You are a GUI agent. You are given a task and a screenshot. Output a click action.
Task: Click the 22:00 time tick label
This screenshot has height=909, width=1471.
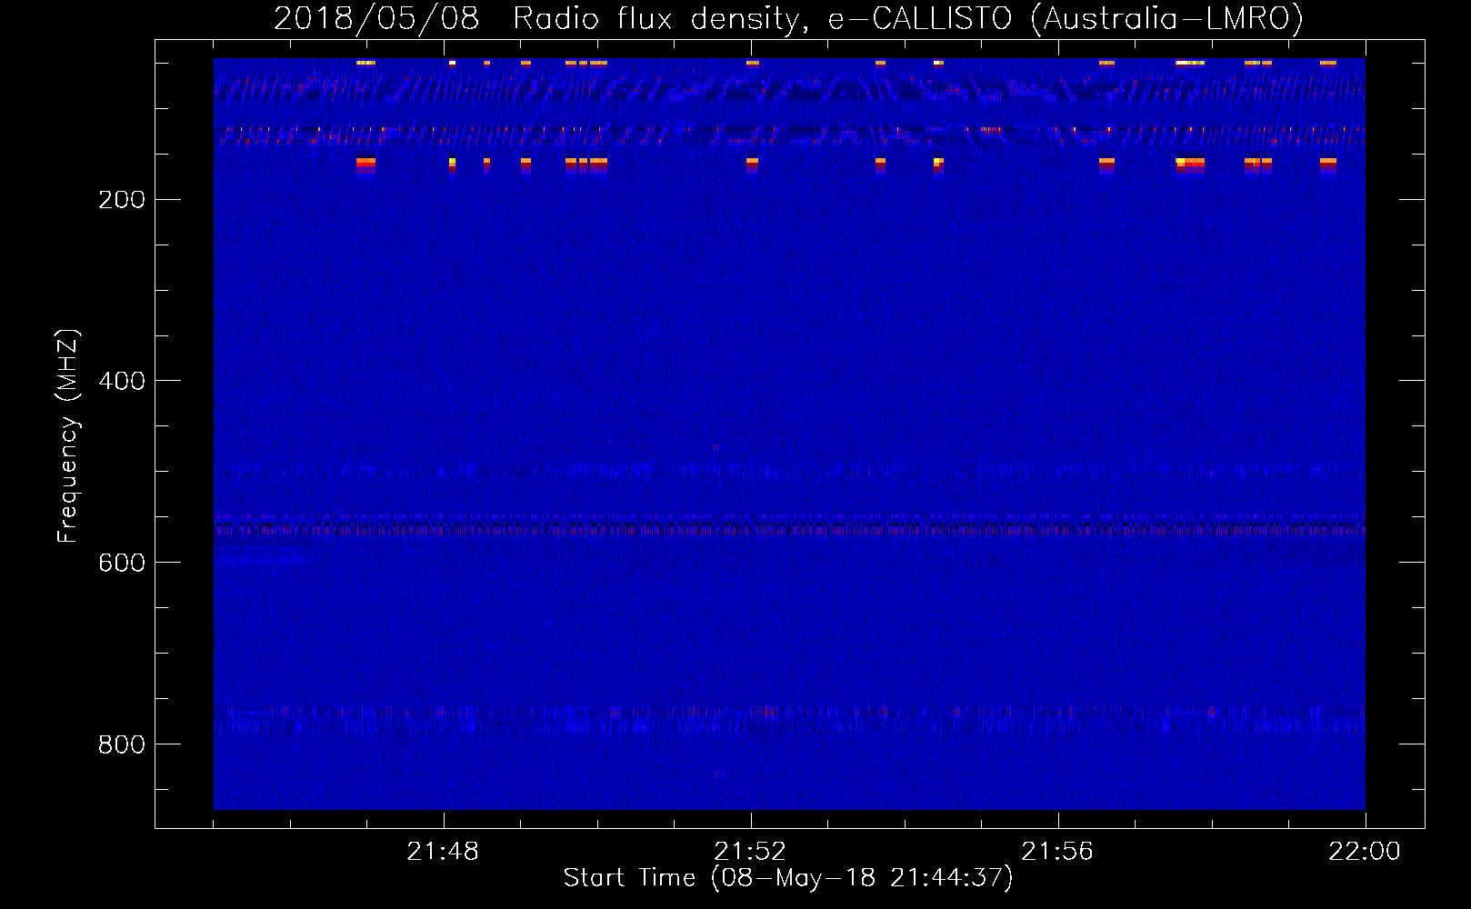(x=1365, y=852)
